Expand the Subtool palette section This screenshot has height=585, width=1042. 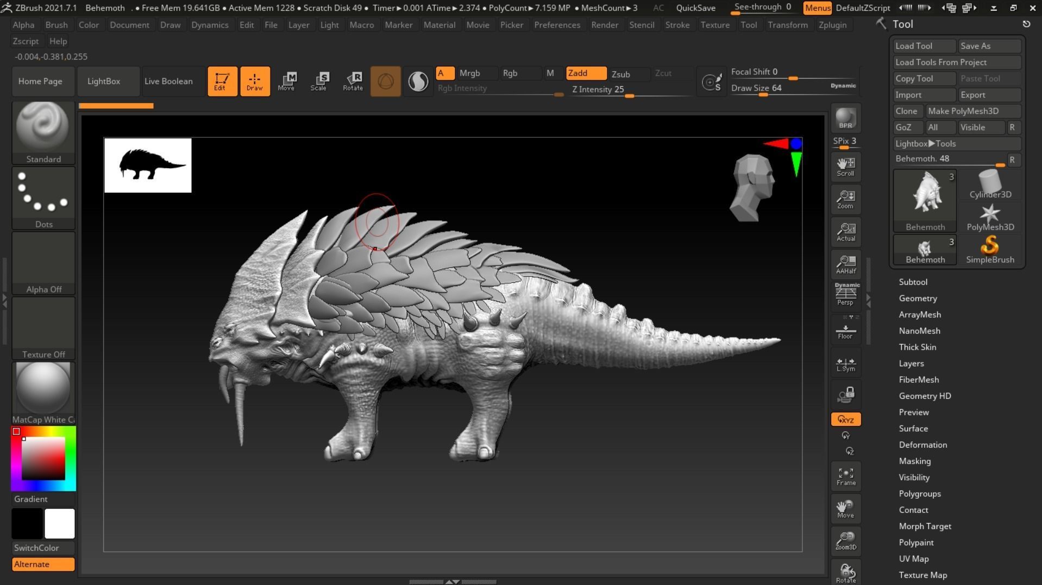[x=913, y=282]
